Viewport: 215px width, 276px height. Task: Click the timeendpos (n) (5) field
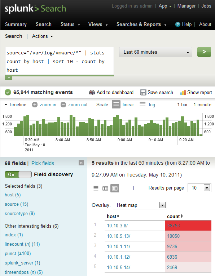[23, 272]
